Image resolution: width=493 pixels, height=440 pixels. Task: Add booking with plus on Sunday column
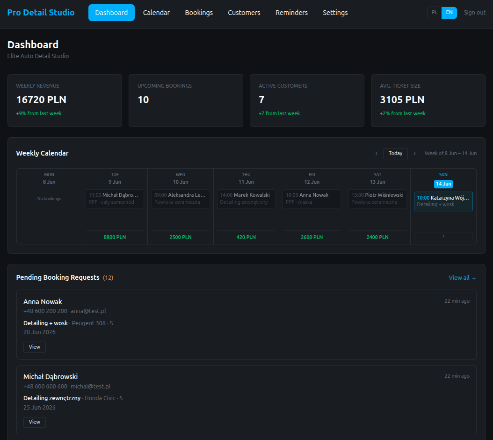click(x=443, y=236)
